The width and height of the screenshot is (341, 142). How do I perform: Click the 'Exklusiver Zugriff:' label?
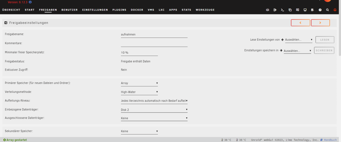click(16, 70)
